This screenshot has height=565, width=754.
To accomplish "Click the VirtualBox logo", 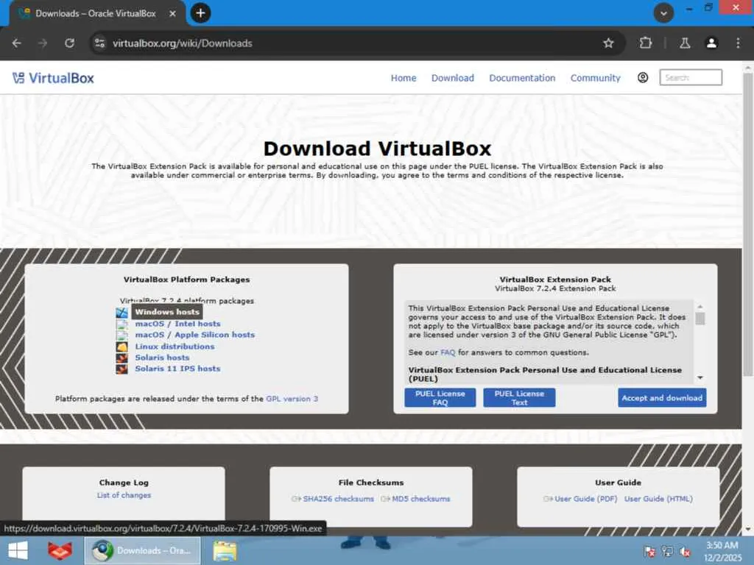I will pos(53,78).
